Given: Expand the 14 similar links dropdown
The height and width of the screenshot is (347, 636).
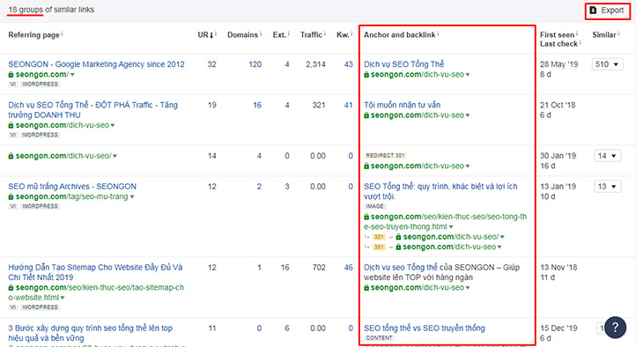Looking at the screenshot, I should tap(607, 156).
